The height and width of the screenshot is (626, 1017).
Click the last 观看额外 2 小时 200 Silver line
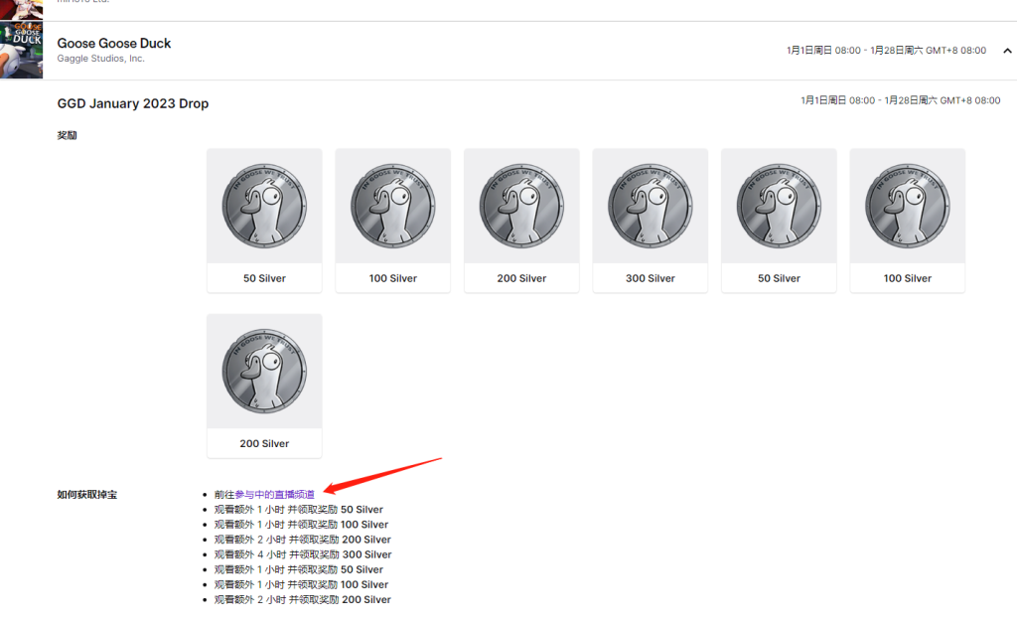click(303, 599)
